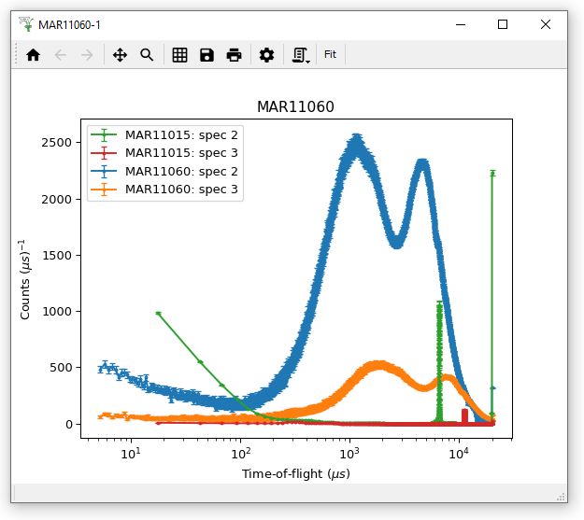Maximize the MAR11060-1 window

pyautogui.click(x=503, y=24)
